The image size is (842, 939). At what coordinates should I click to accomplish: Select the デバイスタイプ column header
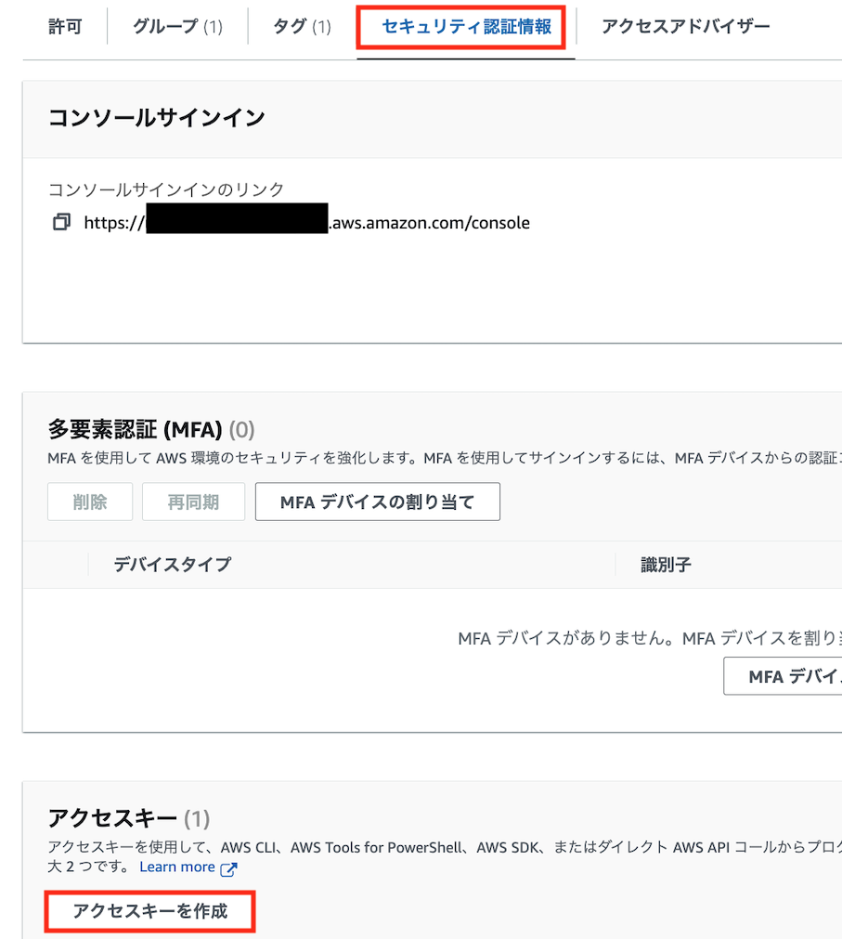(x=172, y=565)
